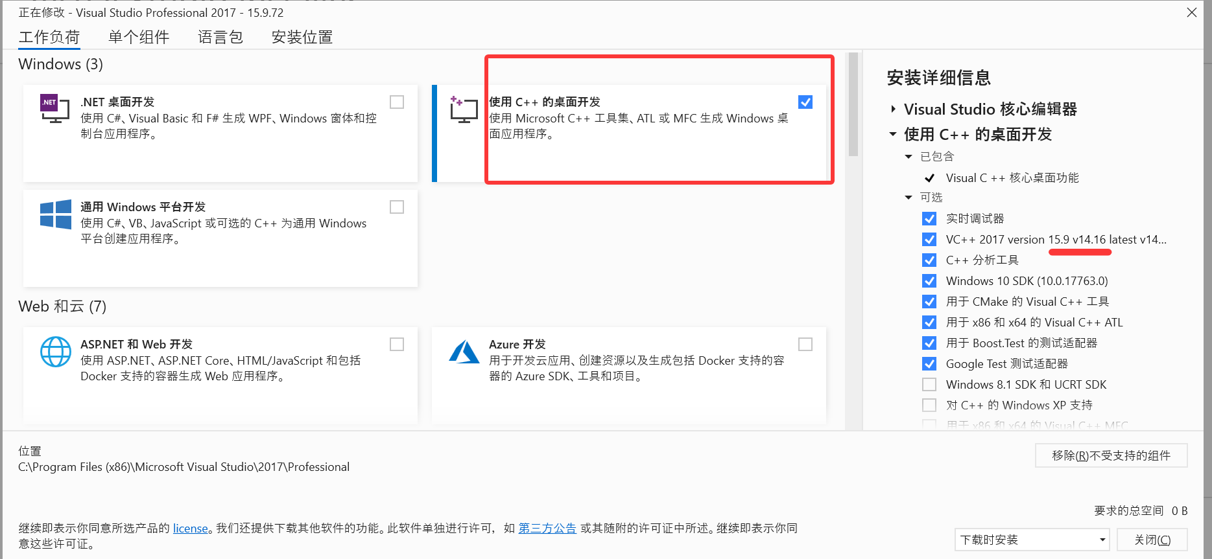Click the 要求的总空间 0 B text
Viewport: 1212px width, 559px height.
[1141, 511]
